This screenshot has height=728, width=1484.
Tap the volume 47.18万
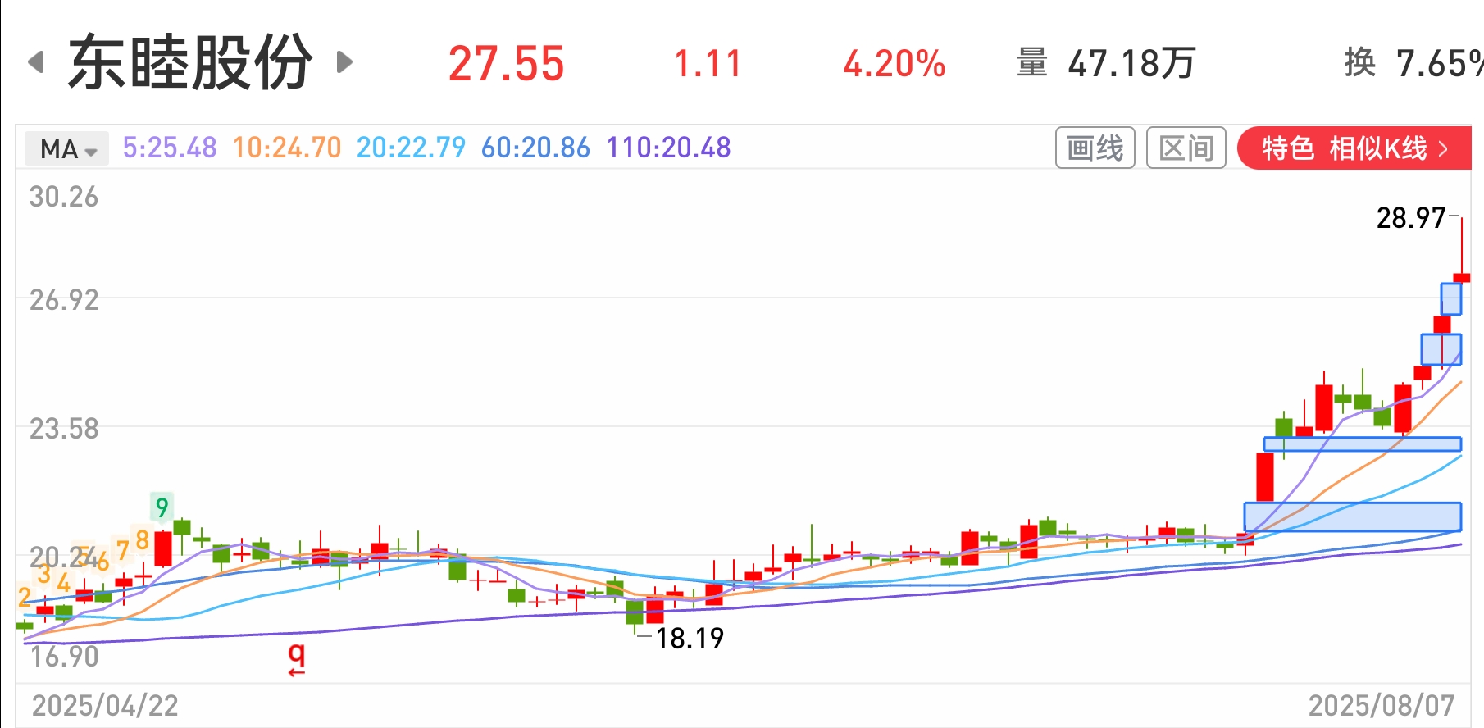tap(1131, 63)
